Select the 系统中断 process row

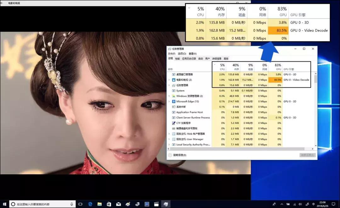[241, 107]
